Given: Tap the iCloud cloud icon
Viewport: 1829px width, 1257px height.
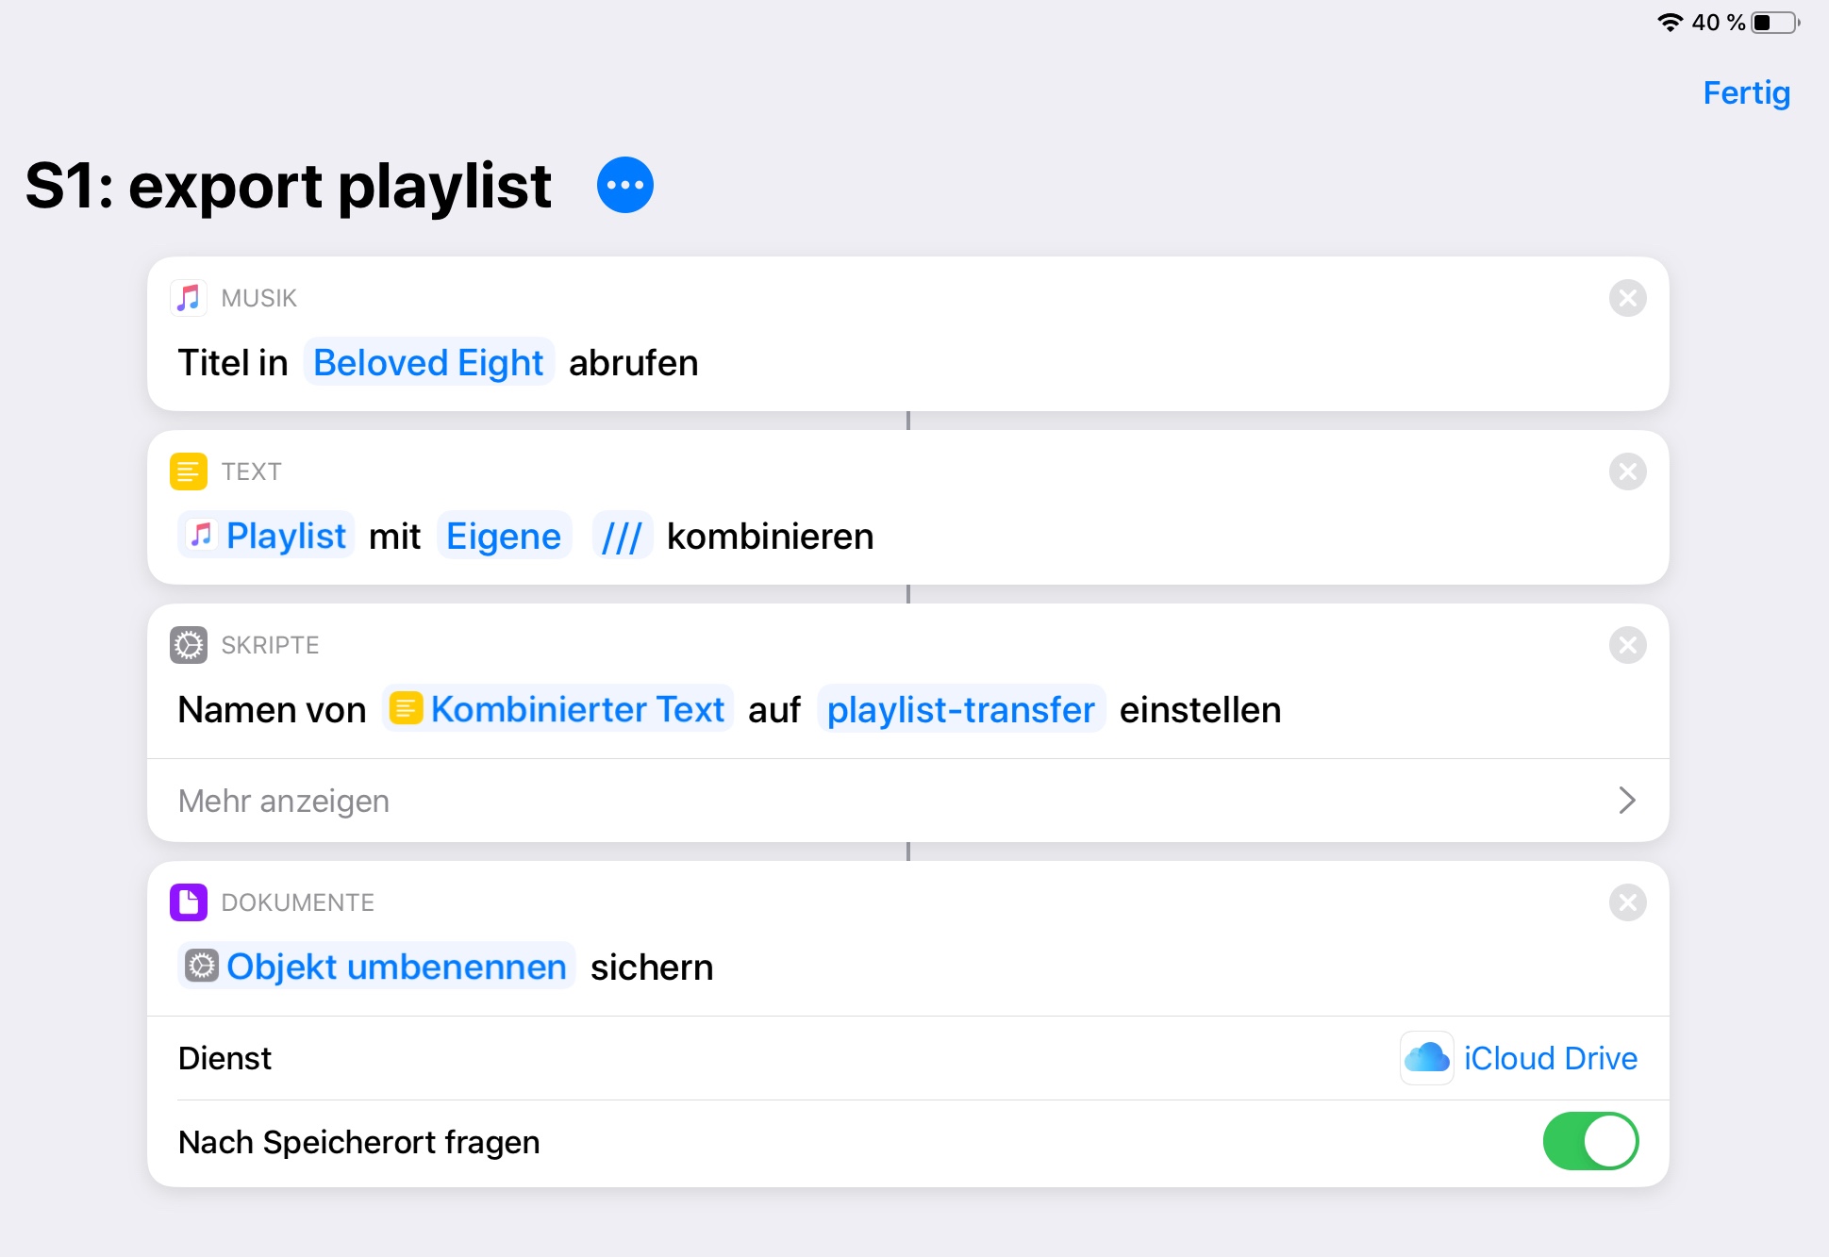Looking at the screenshot, I should [x=1426, y=1058].
